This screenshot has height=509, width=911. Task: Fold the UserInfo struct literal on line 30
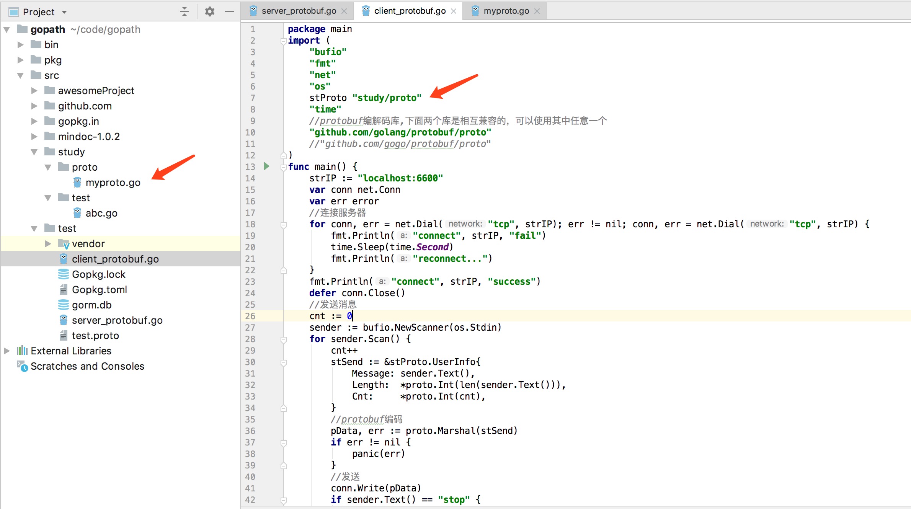pyautogui.click(x=284, y=362)
